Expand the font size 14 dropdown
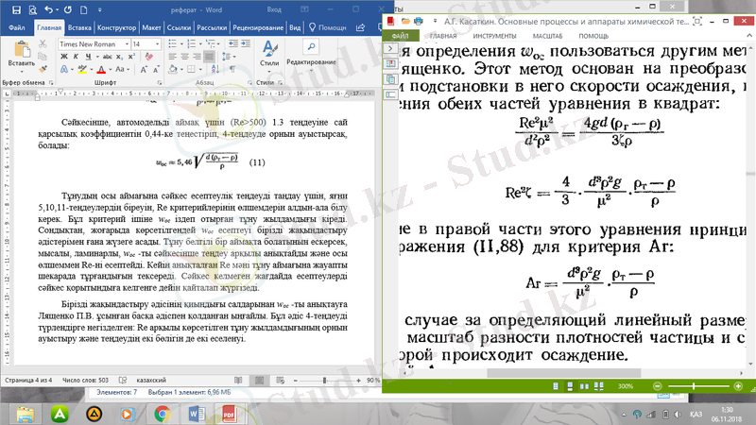 (x=163, y=43)
